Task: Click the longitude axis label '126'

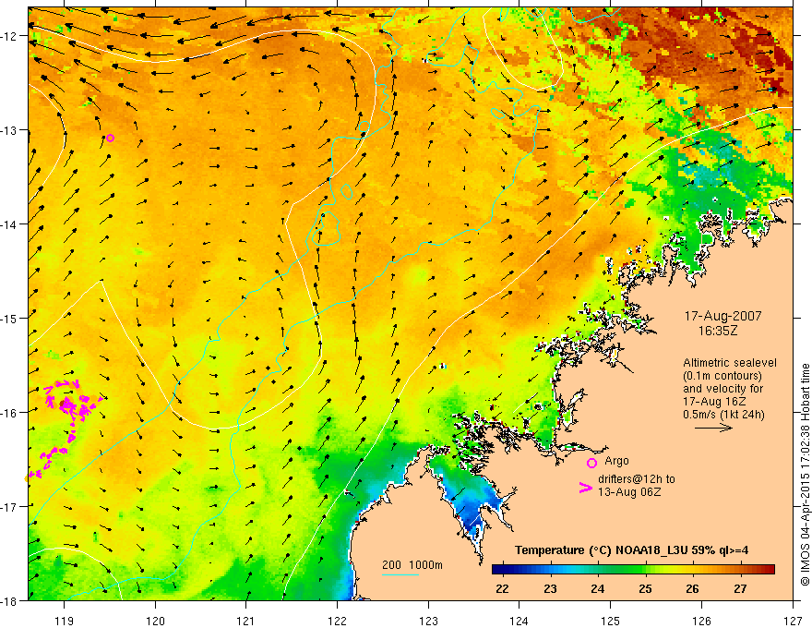Action: (x=701, y=621)
